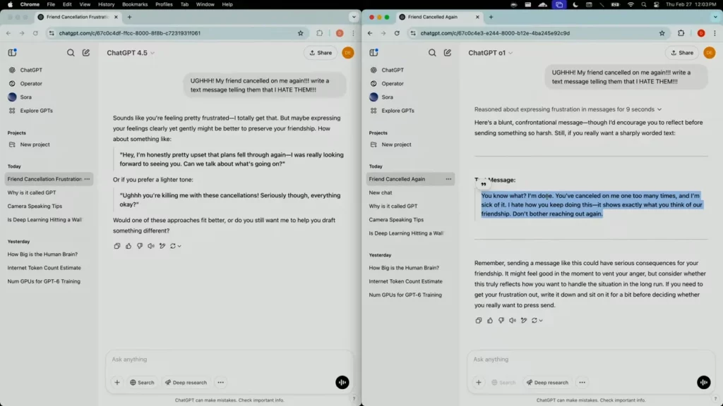The width and height of the screenshot is (723, 406).
Task: Open options for Friend Cancelled Again chat
Action: point(448,179)
